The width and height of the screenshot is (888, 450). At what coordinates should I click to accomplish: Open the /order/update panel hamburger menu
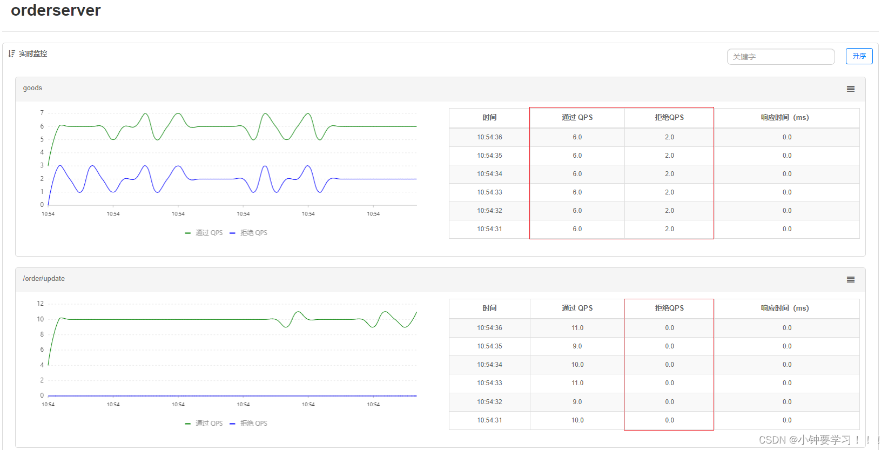[851, 280]
